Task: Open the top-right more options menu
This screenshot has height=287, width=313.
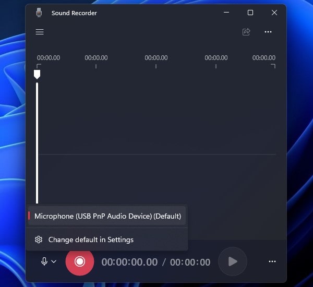Action: tap(268, 32)
